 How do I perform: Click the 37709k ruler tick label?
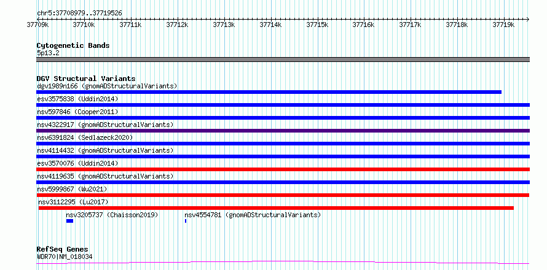pos(37,25)
